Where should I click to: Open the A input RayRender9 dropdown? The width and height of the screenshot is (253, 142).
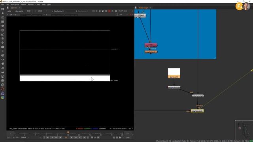59,11
